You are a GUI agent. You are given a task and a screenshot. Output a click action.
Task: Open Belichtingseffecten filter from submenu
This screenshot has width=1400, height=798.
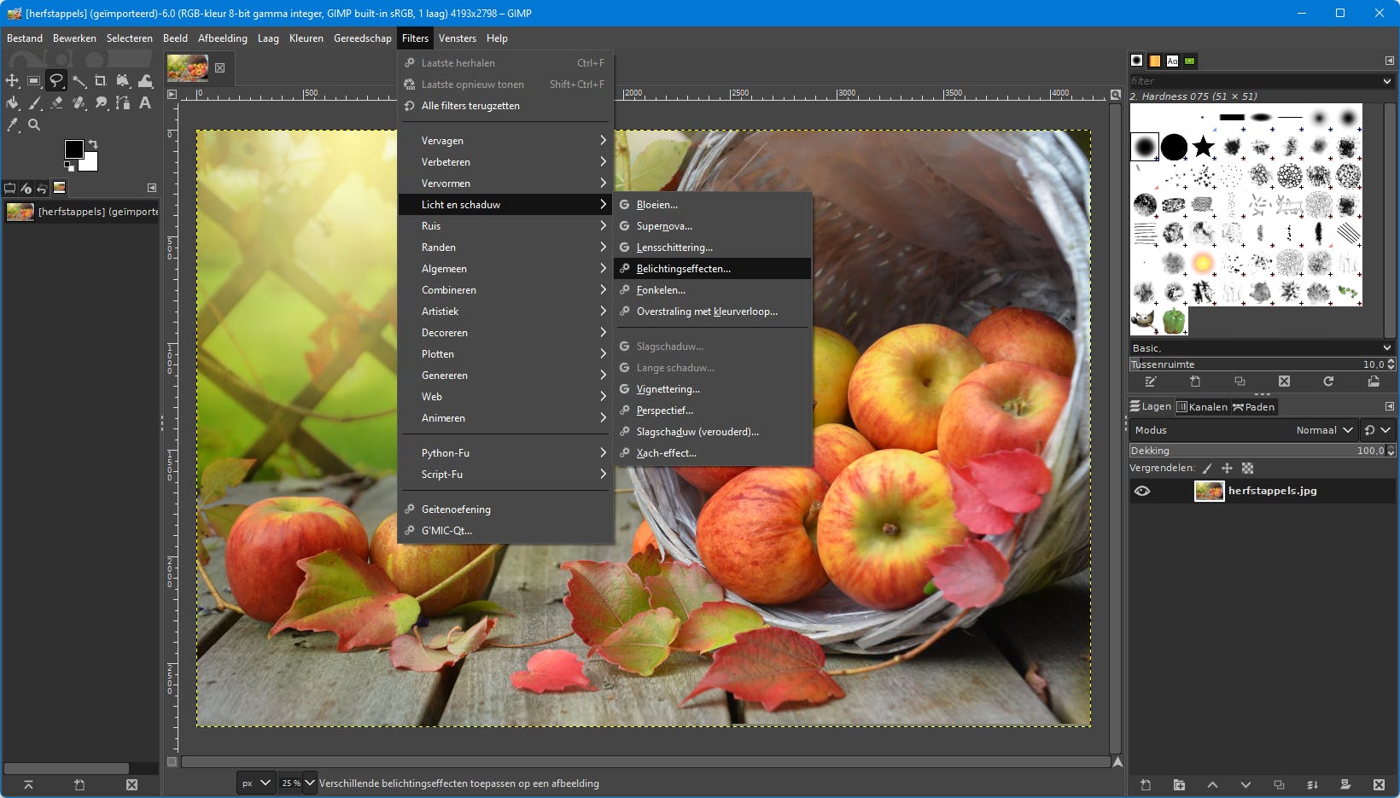point(683,269)
